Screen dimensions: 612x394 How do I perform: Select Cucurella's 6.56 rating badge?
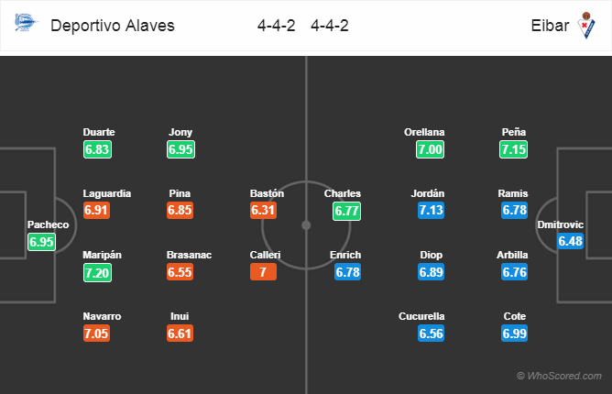click(430, 334)
